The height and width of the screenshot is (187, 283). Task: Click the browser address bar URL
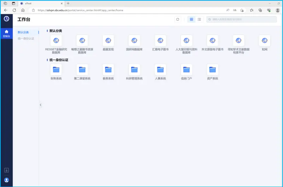point(81,10)
